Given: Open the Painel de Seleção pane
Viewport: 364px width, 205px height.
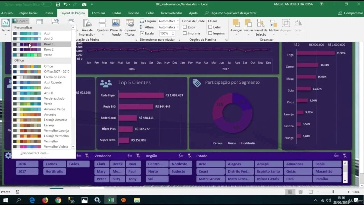Looking at the screenshot, I should 261,28.
